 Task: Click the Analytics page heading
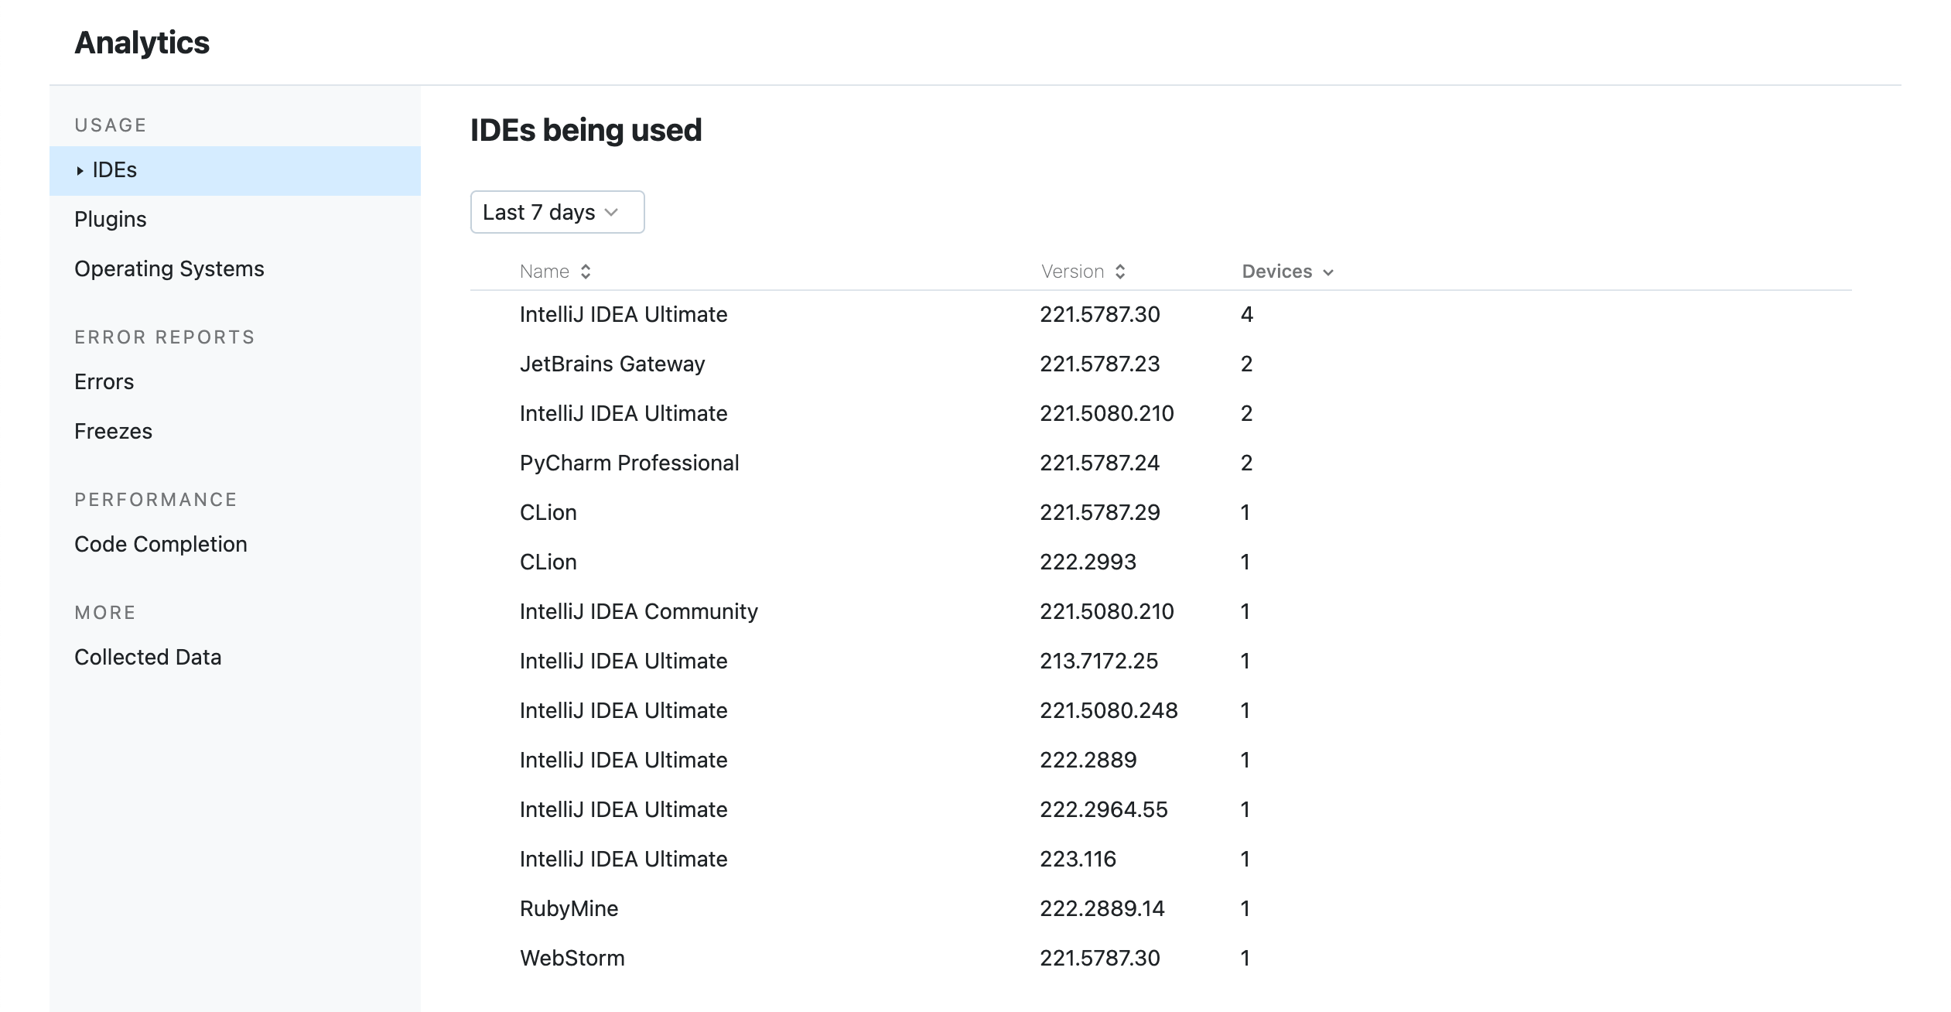(x=142, y=43)
